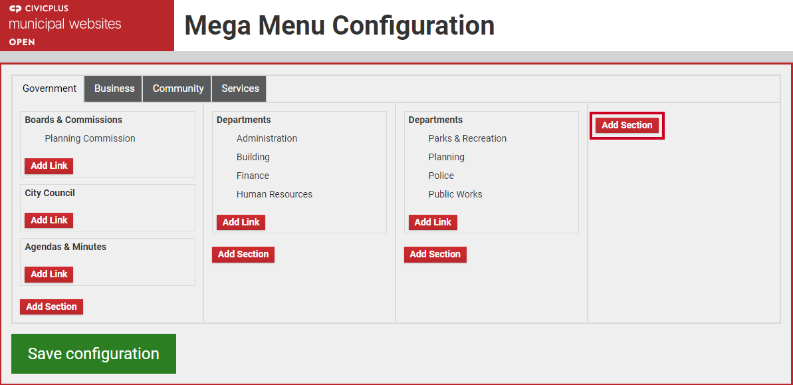Add Section below the Human Resources Departments column
Viewport: 793px width, 385px height.
[x=243, y=255]
